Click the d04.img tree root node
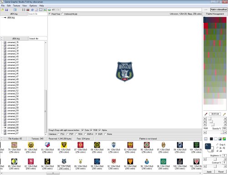 [x=11, y=18]
